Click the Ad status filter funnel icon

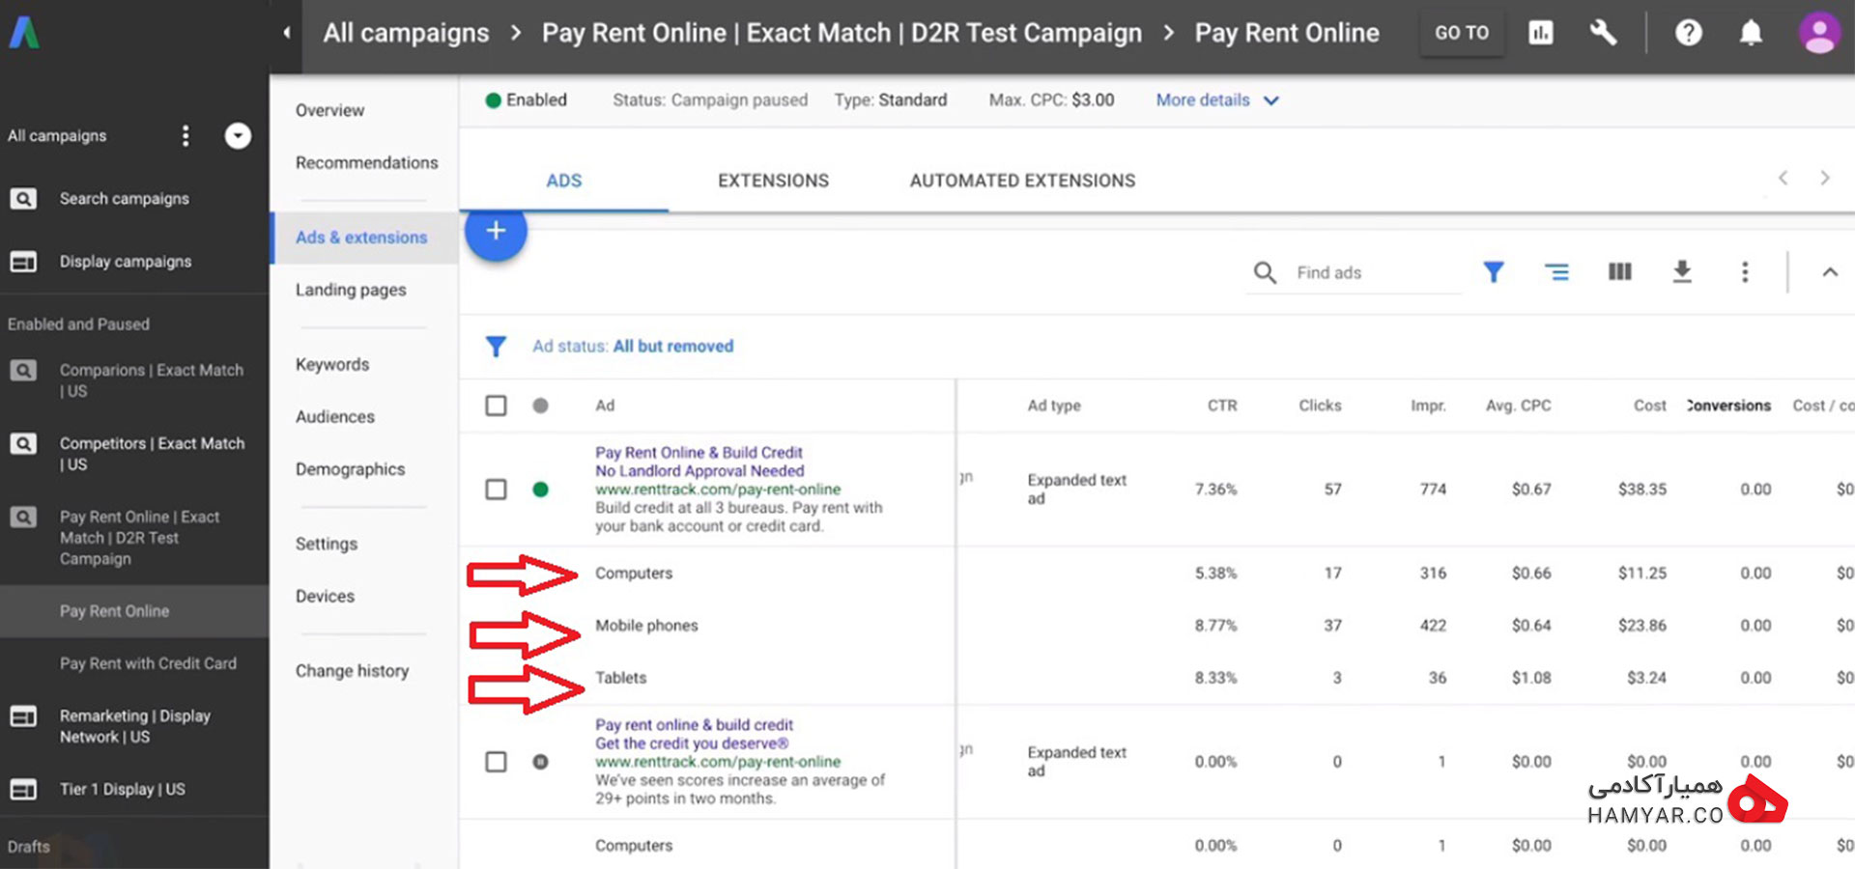pos(496,347)
